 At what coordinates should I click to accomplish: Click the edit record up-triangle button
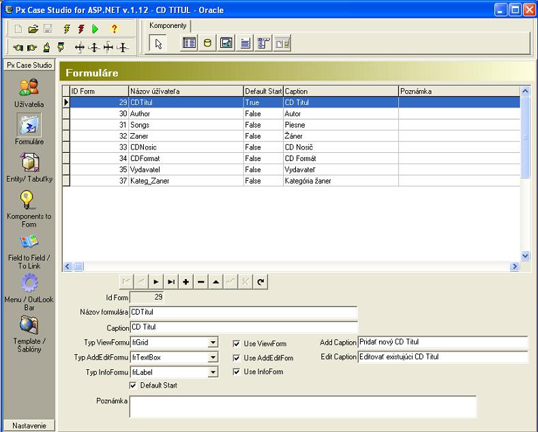215,282
